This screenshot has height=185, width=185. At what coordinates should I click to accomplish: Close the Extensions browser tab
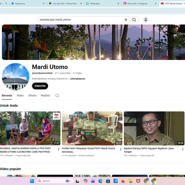[44, 4]
